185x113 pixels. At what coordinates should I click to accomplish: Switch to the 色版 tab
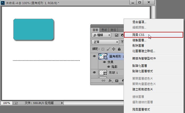pyautogui.click(x=104, y=30)
